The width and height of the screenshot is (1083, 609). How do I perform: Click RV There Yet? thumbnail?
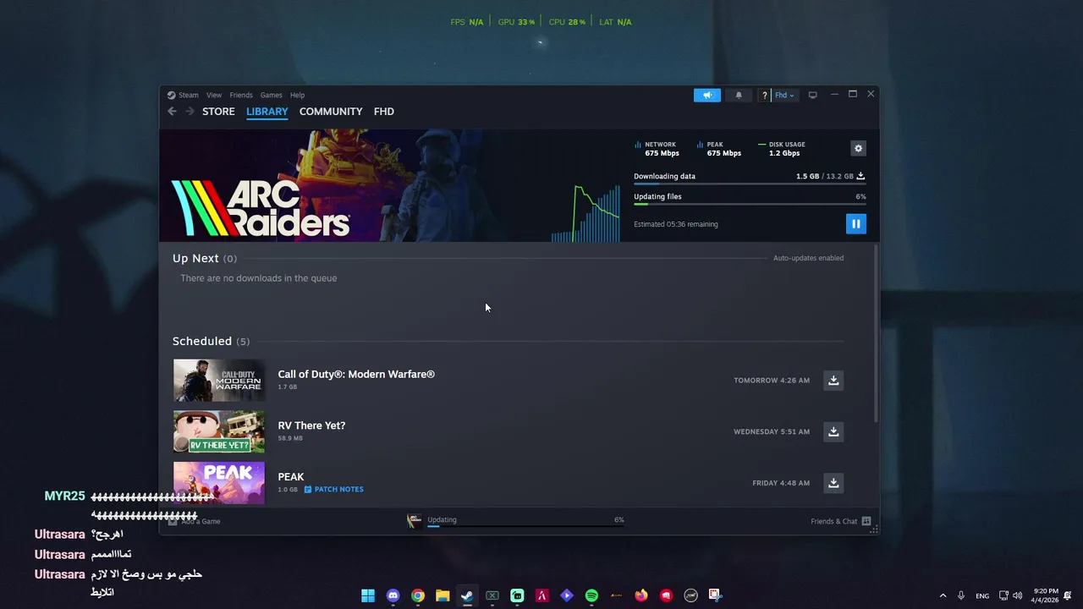click(219, 431)
